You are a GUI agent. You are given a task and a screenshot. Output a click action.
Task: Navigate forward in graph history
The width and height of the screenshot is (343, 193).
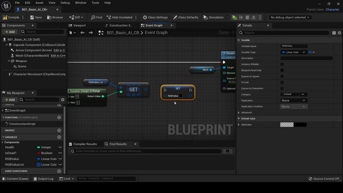pyautogui.click(x=91, y=33)
